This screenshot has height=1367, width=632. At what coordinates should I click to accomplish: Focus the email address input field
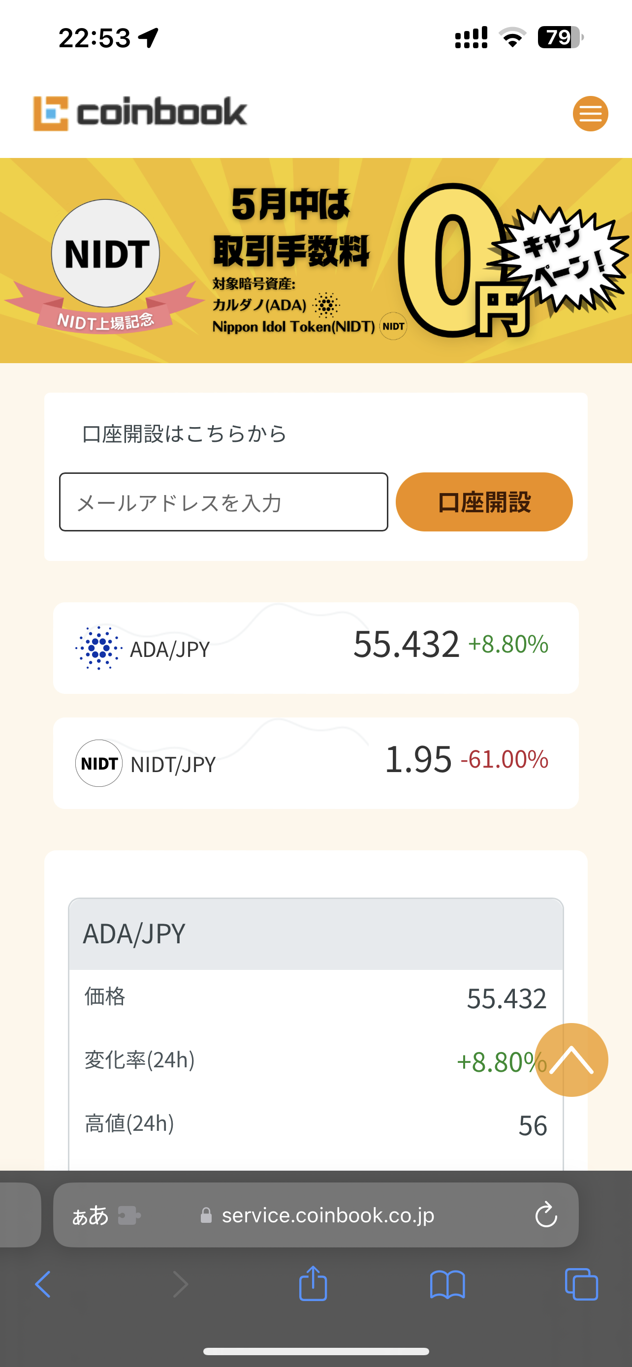tap(223, 502)
